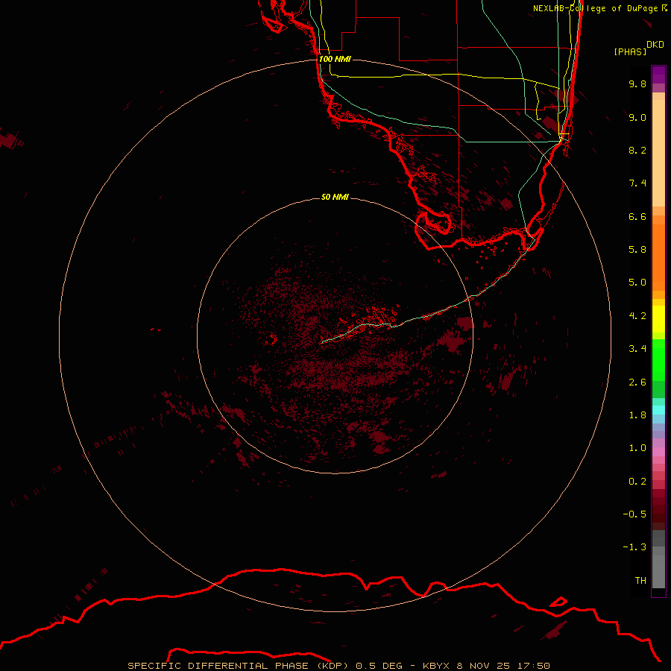Image resolution: width=671 pixels, height=671 pixels.
Task: Click the DKD label above the color bar
Action: tap(655, 45)
